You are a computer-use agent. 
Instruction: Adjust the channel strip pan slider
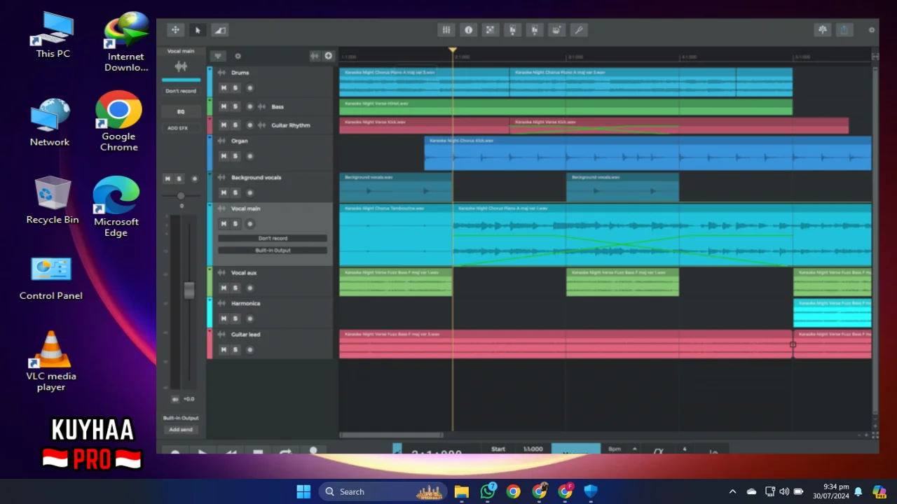(x=181, y=196)
